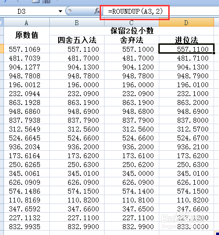Select cell containing 904.1200
This screenshot has height=235, width=219.
(132, 67)
